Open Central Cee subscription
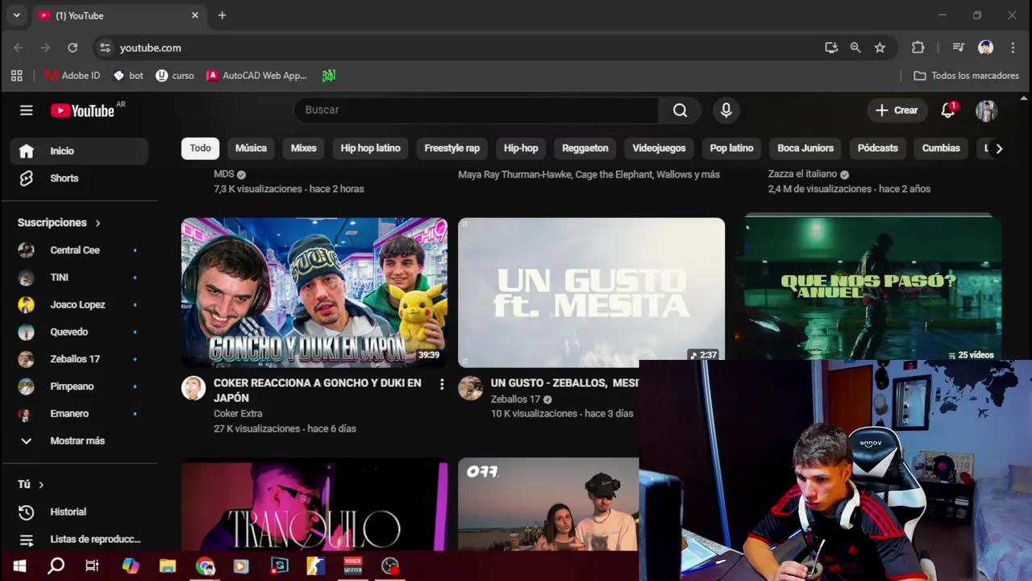Image resolution: width=1032 pixels, height=581 pixels. coord(79,250)
